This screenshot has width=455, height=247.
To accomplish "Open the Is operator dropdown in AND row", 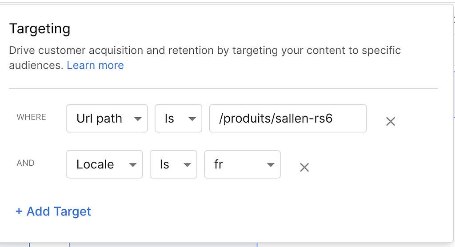I will pos(174,164).
